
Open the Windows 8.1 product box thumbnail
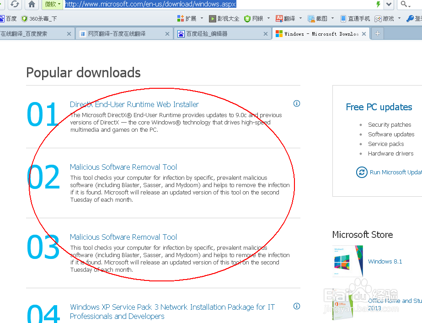point(348,261)
